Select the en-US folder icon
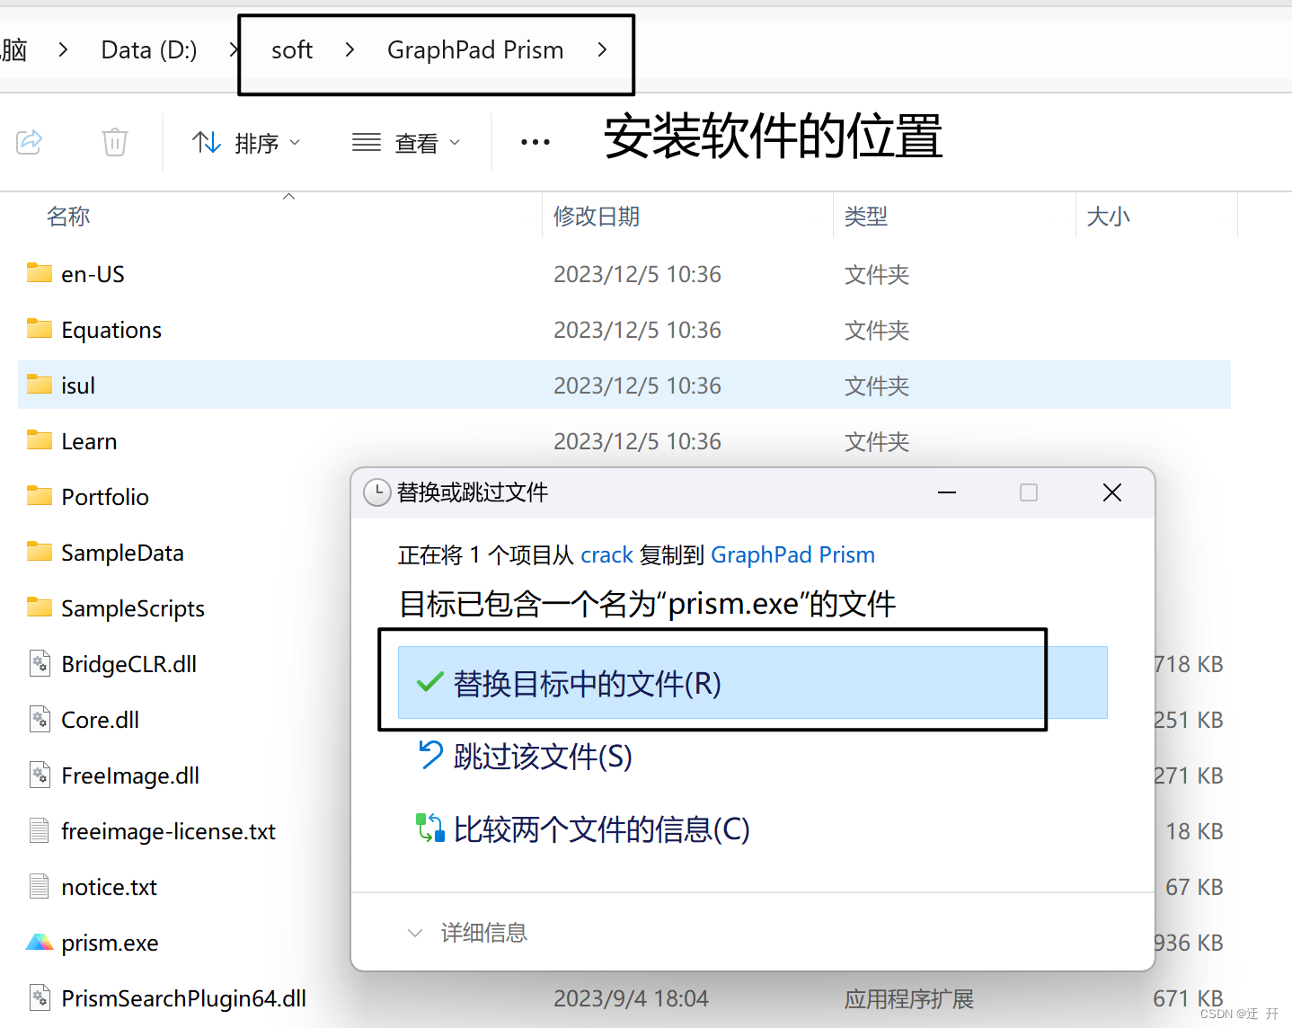Screen dimensions: 1292x1028 click(40, 273)
